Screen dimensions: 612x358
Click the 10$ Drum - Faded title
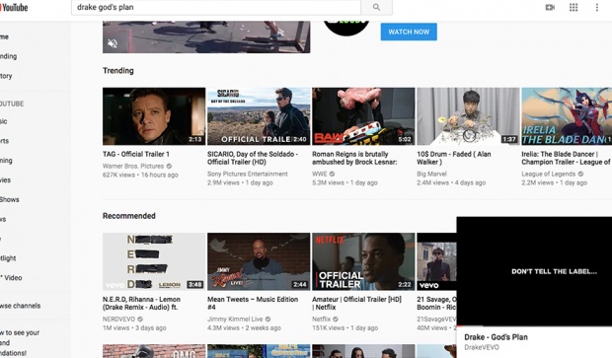(x=453, y=158)
